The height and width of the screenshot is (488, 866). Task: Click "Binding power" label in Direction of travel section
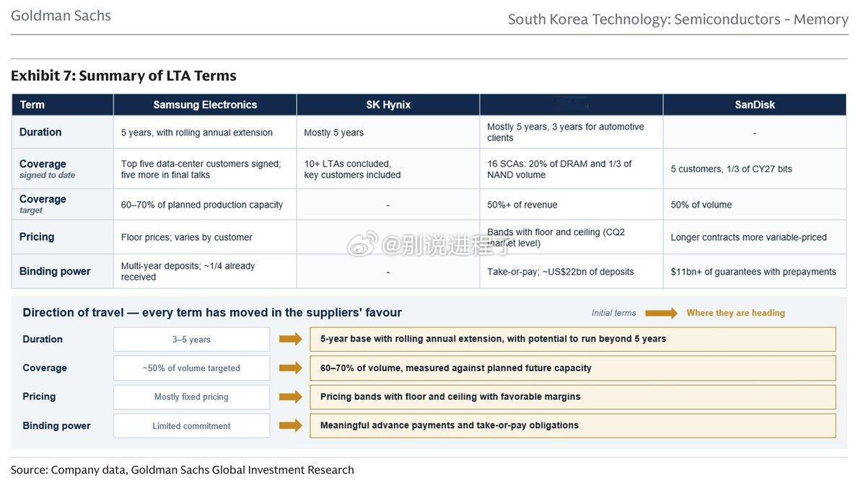click(56, 425)
